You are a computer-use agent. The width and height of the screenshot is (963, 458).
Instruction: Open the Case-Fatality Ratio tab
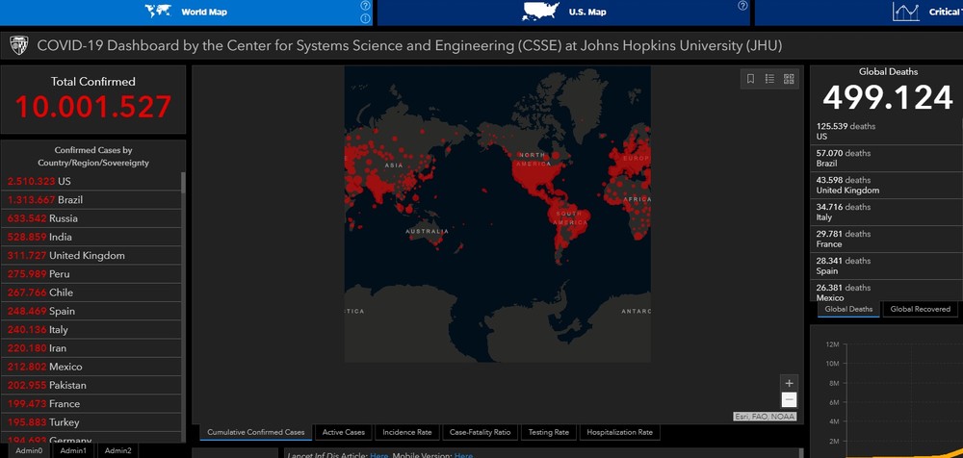(481, 432)
